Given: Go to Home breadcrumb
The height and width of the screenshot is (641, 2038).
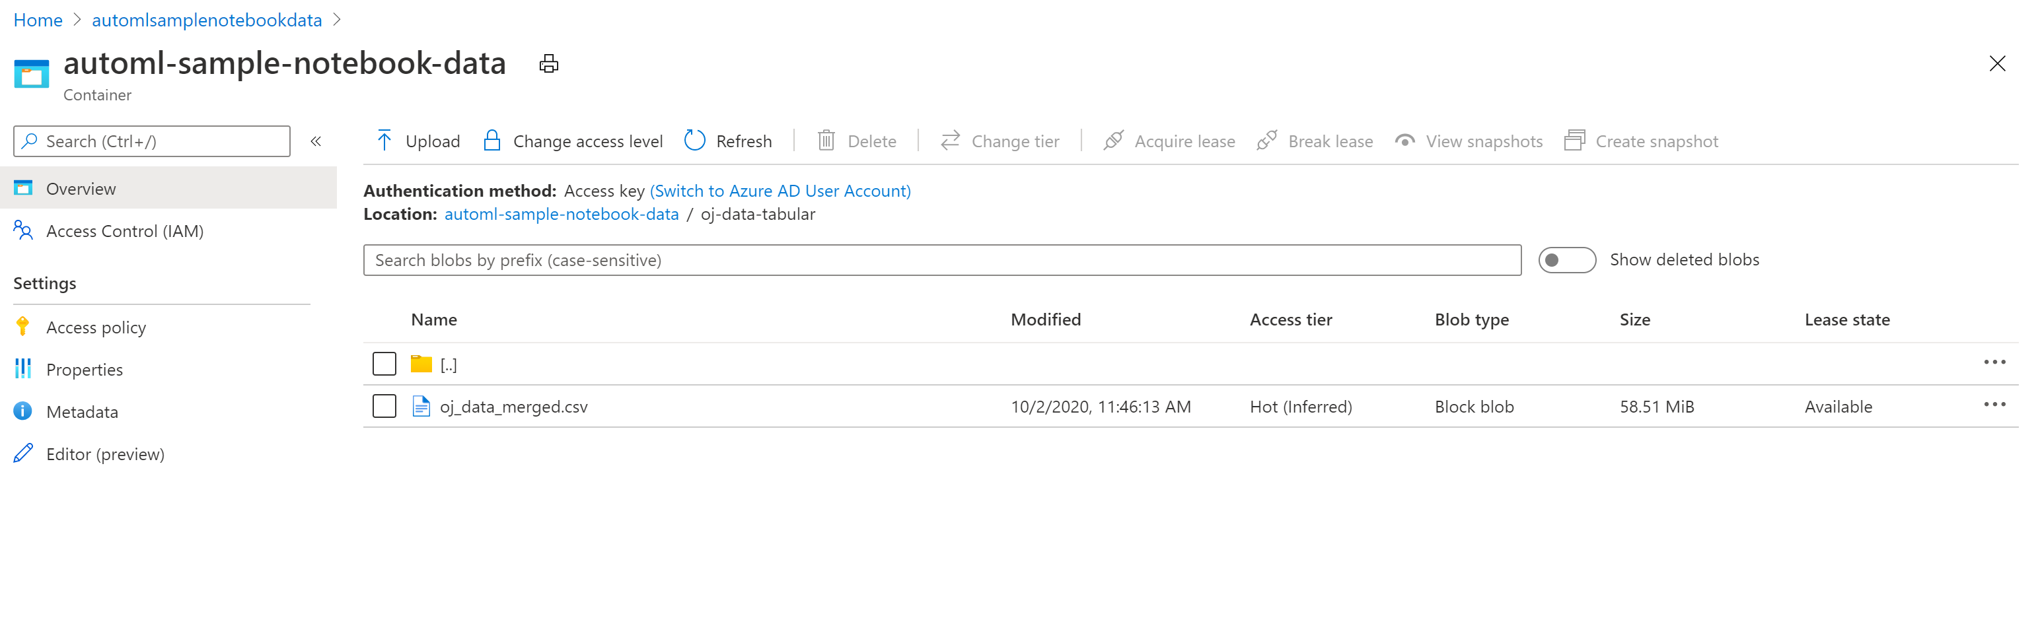Looking at the screenshot, I should (x=38, y=20).
